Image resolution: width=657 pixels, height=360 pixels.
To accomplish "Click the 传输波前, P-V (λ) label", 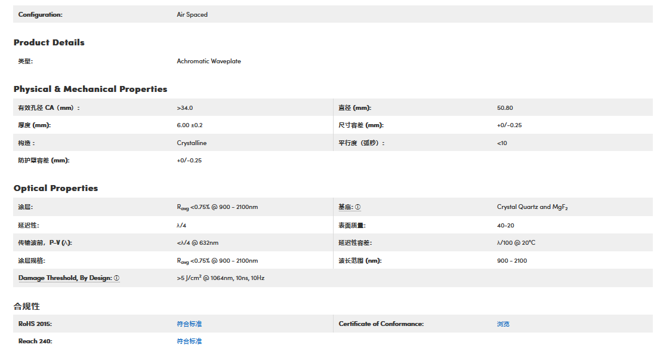I will coord(45,242).
